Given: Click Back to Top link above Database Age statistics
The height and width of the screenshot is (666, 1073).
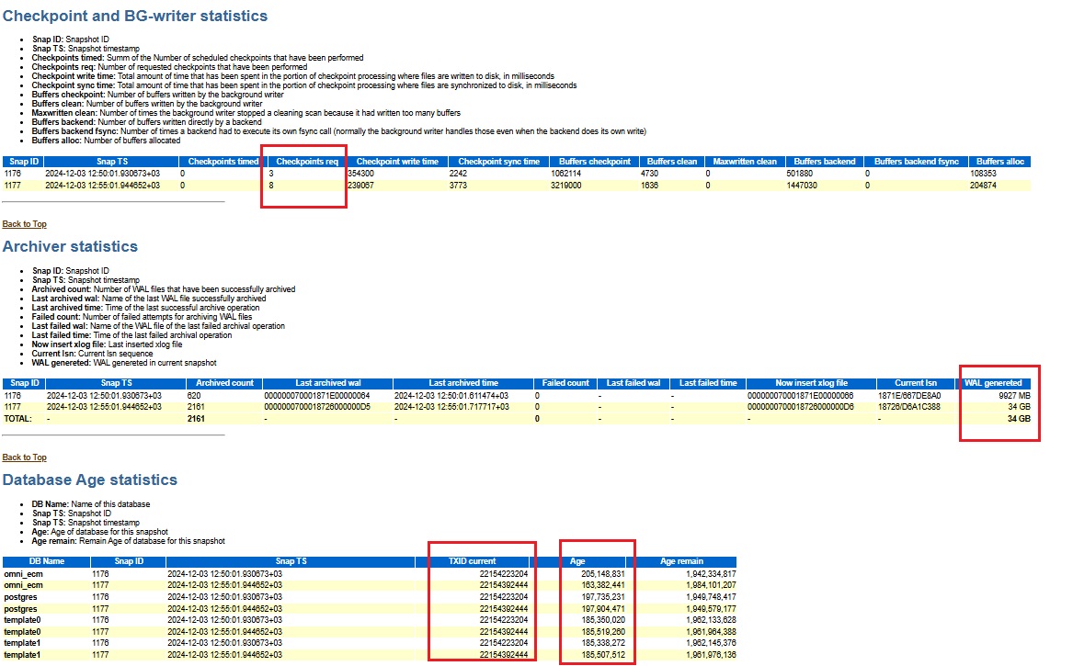Looking at the screenshot, I should click(25, 457).
